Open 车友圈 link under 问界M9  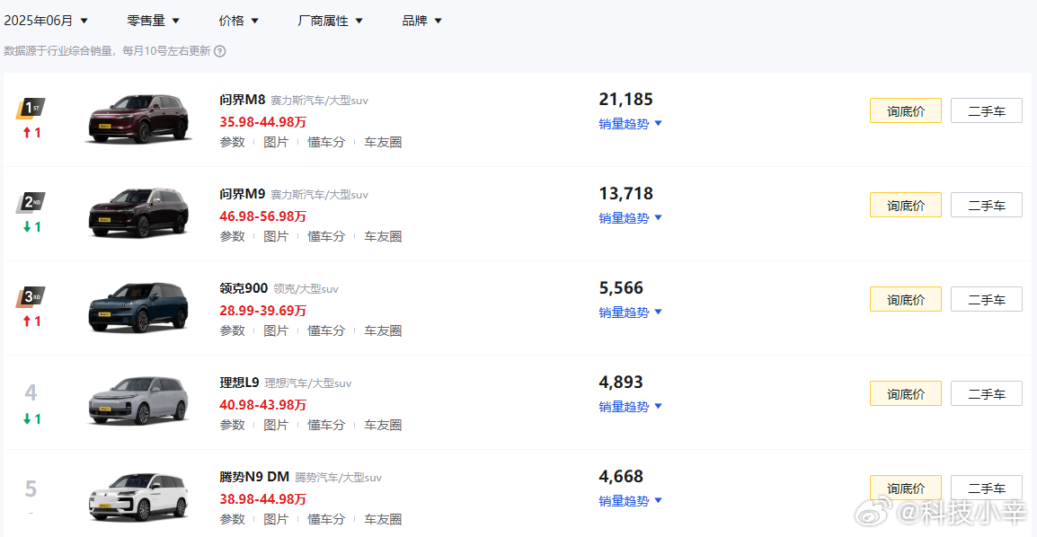pos(383,236)
